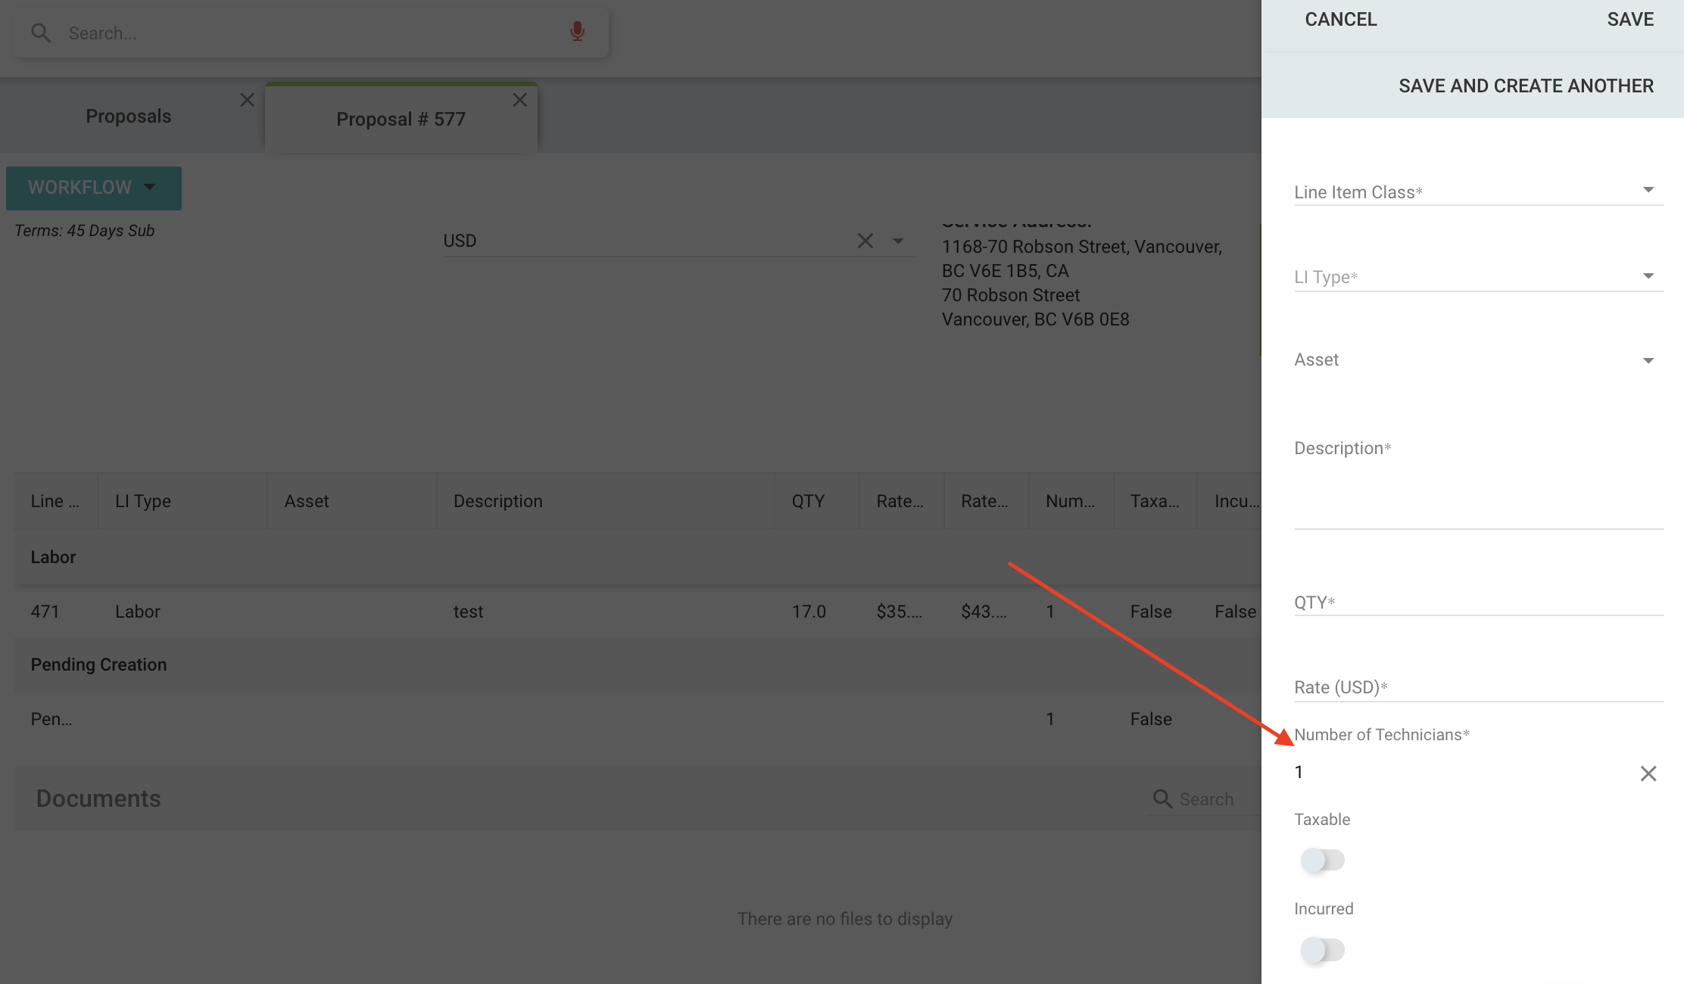Open the WORKFLOW menu button
Image resolution: width=1684 pixels, height=984 pixels.
tap(93, 188)
